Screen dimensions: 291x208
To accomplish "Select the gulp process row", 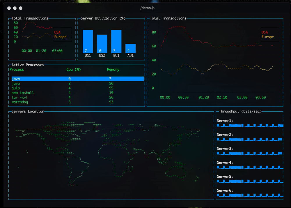I will (78, 88).
